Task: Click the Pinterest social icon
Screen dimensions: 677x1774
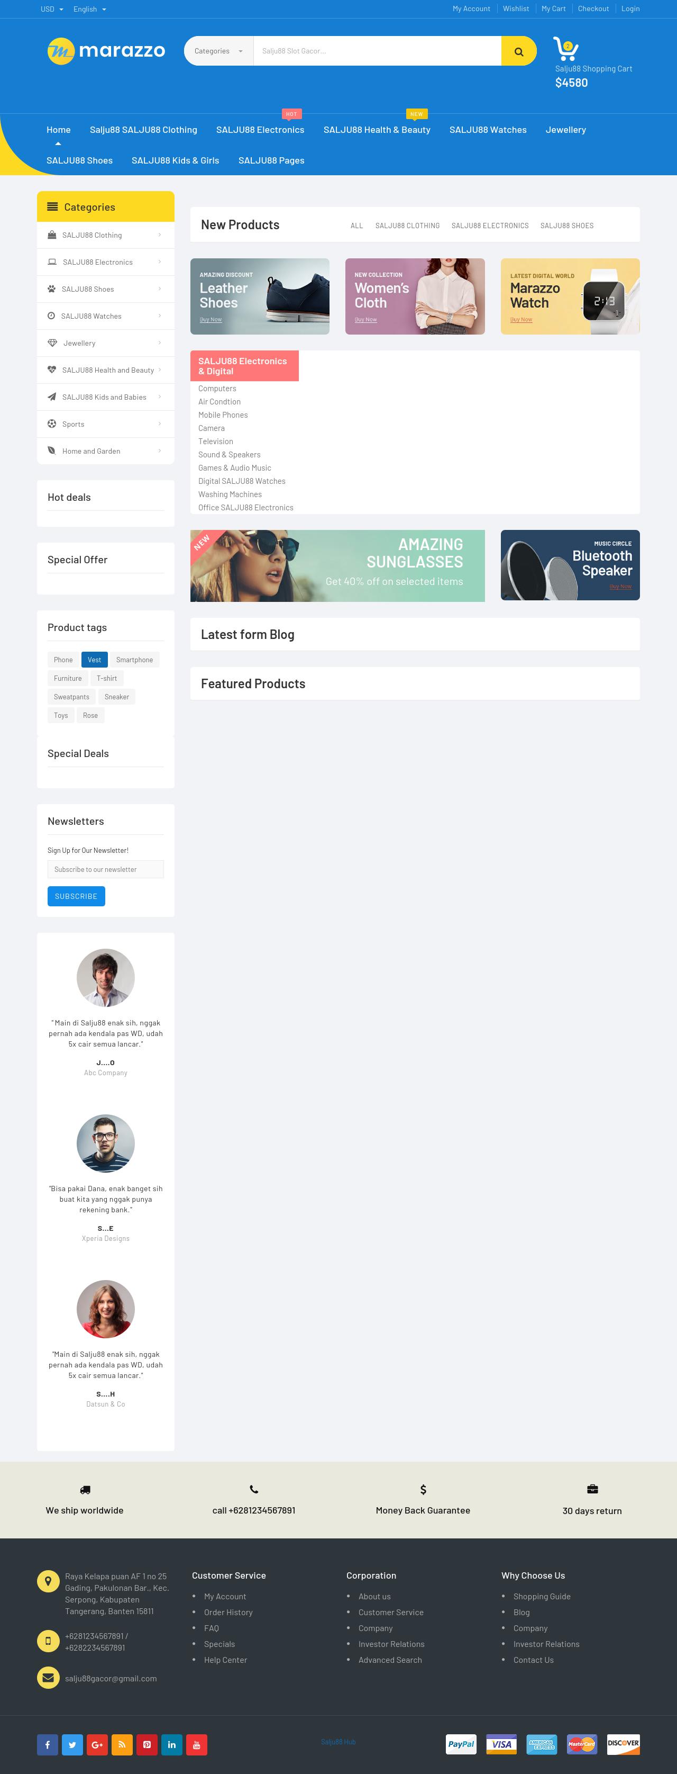Action: coord(147,1744)
